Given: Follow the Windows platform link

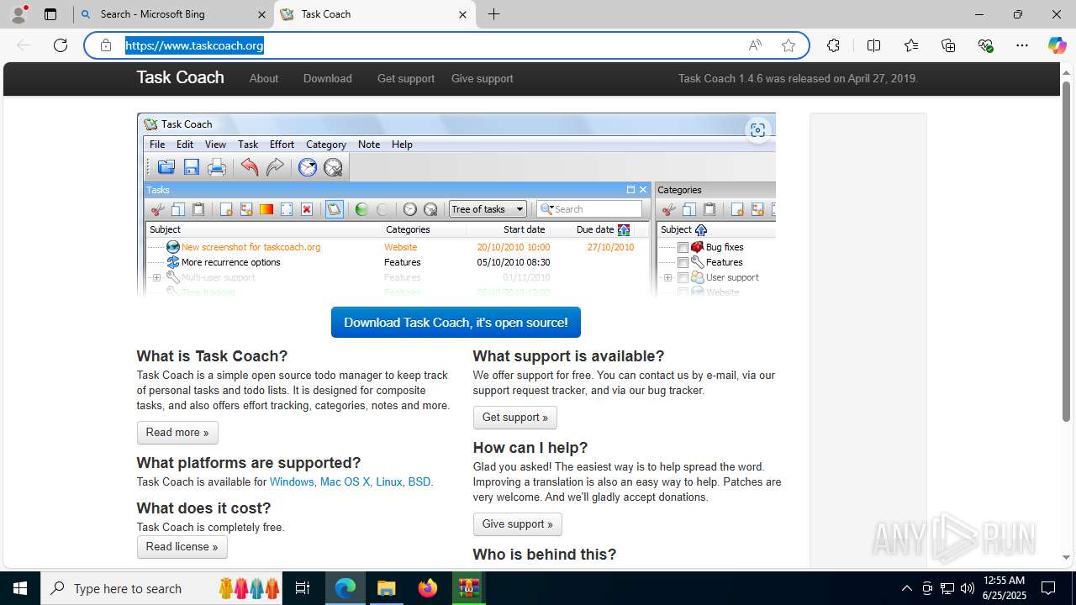Looking at the screenshot, I should pos(292,482).
